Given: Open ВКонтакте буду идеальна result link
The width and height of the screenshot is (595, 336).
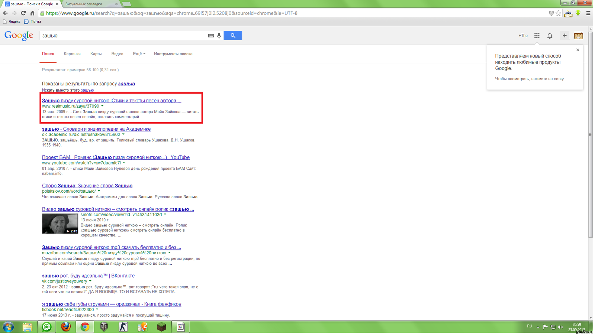Looking at the screenshot, I should coord(88,276).
